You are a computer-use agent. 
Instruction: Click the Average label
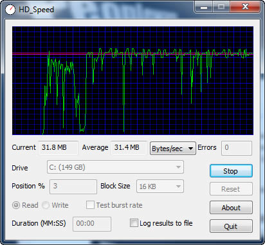[x=95, y=148]
